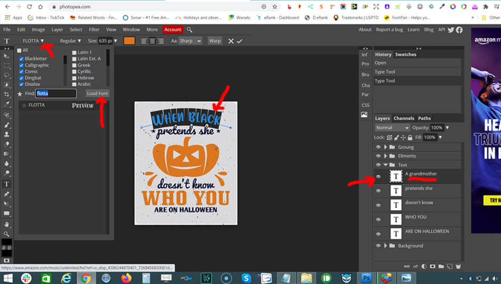Open the Filter menu

coord(94,30)
